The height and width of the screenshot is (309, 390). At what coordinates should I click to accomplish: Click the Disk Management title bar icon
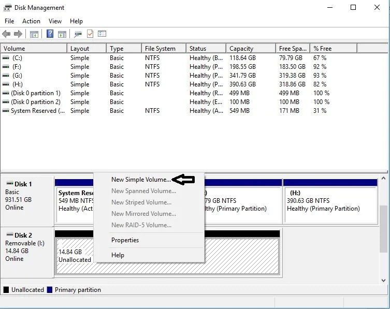[7, 8]
